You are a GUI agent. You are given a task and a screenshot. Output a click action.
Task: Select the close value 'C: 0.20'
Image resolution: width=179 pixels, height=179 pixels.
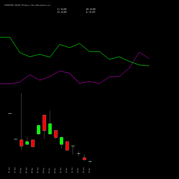click(62, 9)
